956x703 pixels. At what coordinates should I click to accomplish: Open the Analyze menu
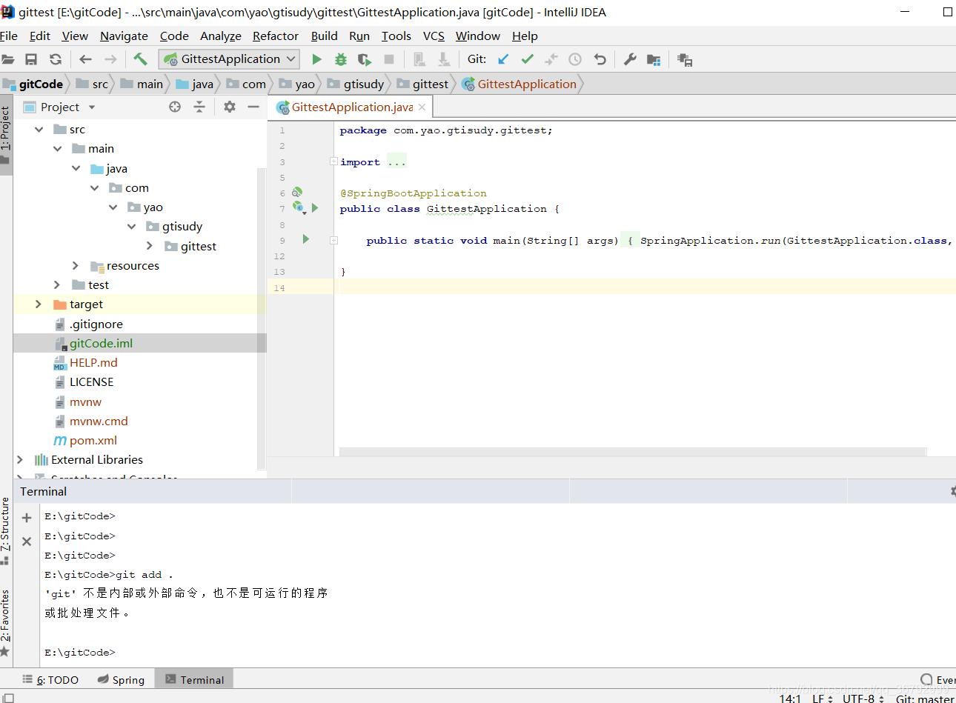point(220,36)
